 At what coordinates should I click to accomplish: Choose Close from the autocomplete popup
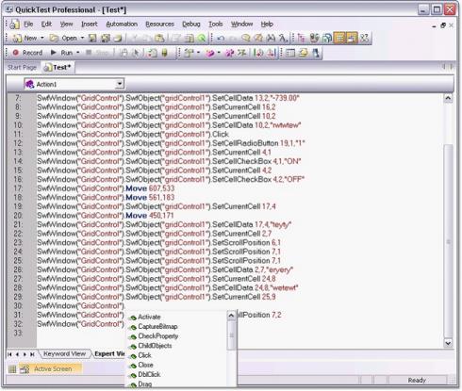(145, 365)
